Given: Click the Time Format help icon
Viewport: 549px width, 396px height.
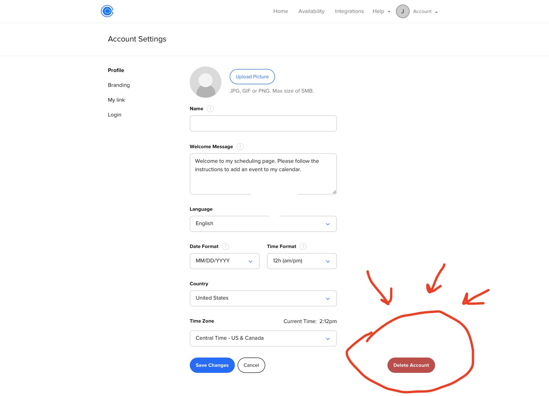Looking at the screenshot, I should (303, 246).
